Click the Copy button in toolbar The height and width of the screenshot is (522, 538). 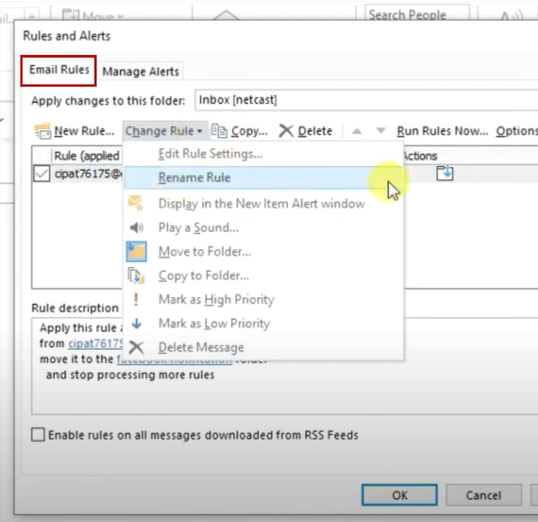[239, 131]
